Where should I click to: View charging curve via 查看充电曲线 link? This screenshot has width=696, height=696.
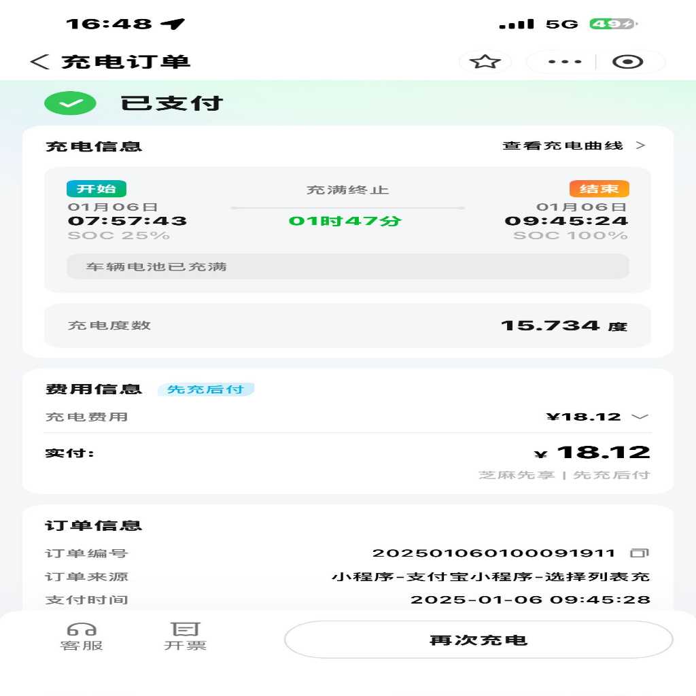click(562, 145)
